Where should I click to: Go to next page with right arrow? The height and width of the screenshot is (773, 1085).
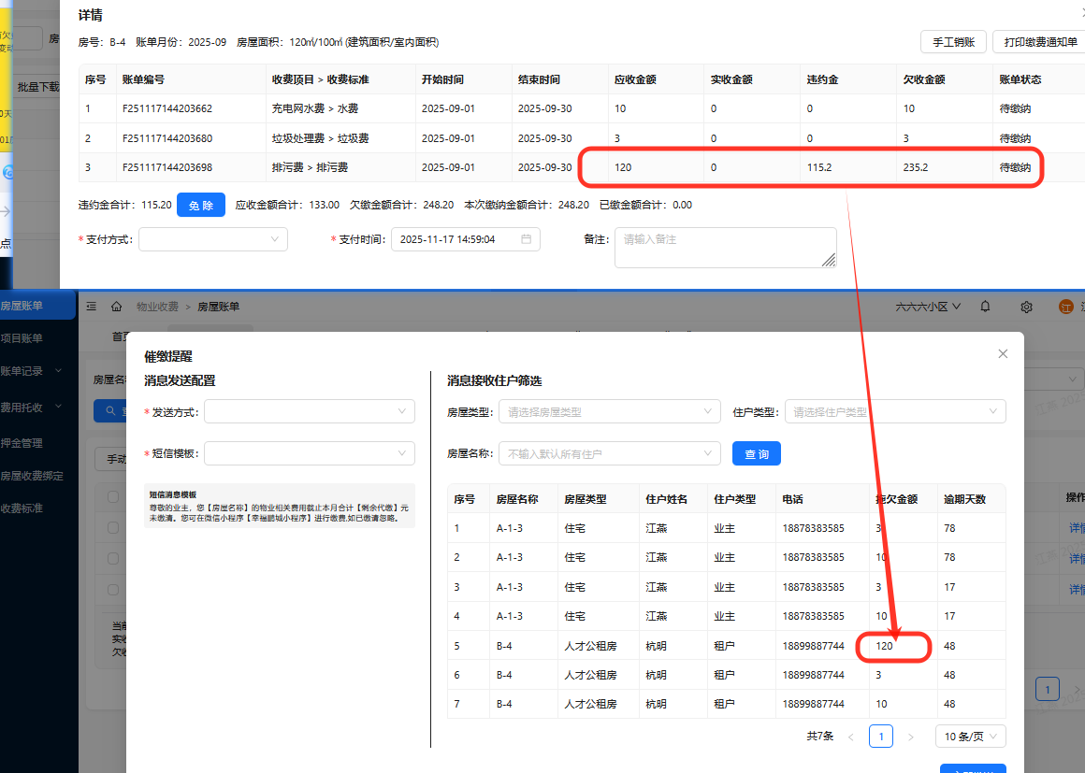pos(911,737)
